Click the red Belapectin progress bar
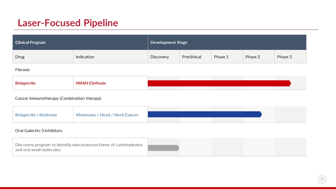The image size is (336, 189). (219, 83)
